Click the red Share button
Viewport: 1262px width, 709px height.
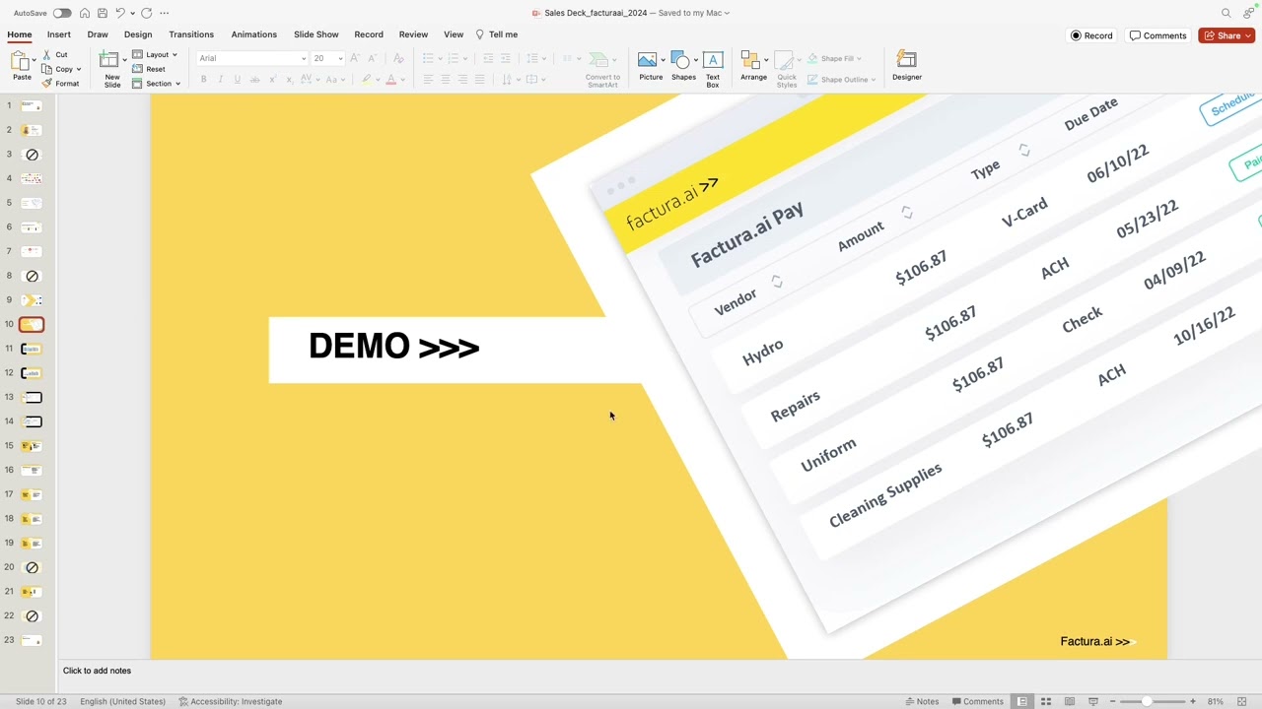pos(1227,35)
